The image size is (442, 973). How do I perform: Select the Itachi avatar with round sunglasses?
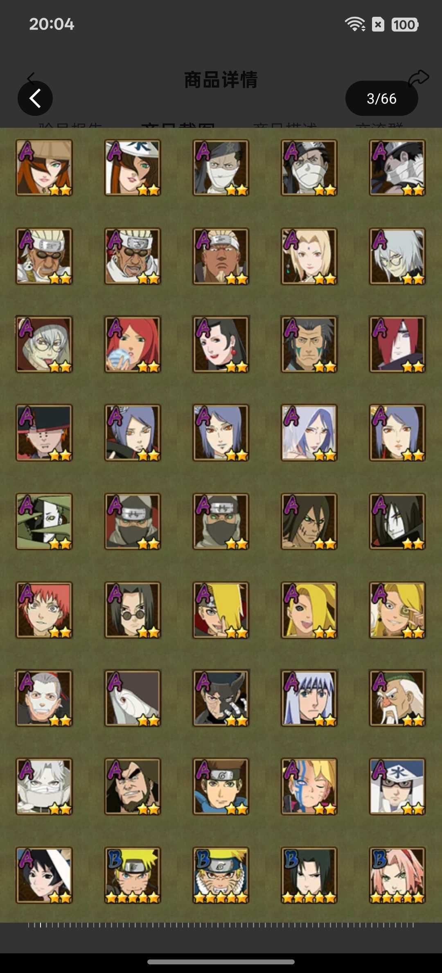tap(133, 610)
